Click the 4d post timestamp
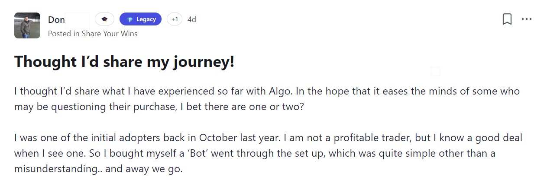The image size is (547, 183). 191,19
